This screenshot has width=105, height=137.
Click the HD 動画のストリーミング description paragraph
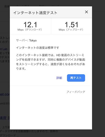click(51, 62)
